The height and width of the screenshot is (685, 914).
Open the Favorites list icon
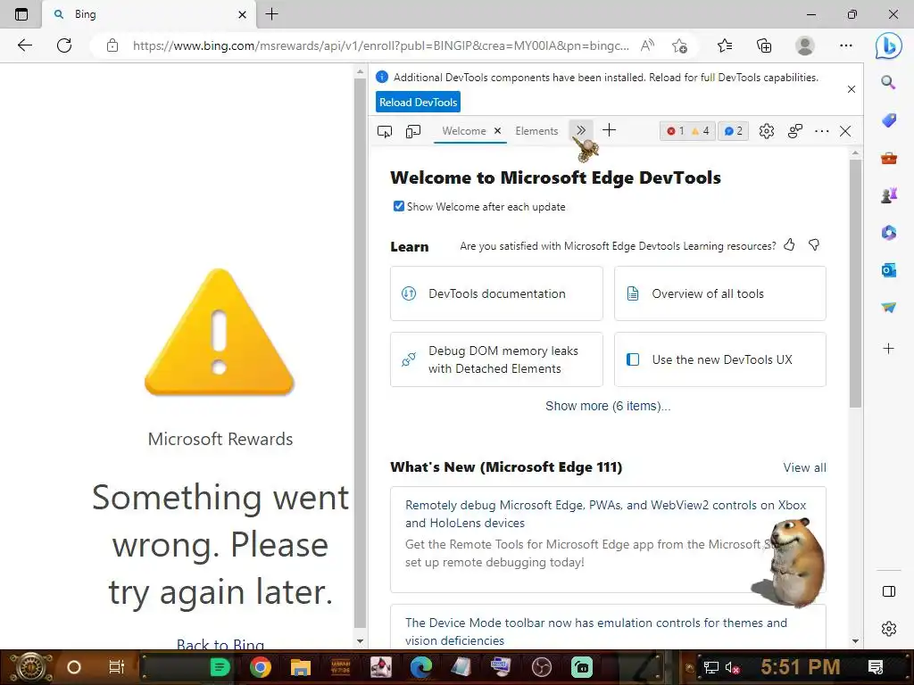click(x=725, y=45)
